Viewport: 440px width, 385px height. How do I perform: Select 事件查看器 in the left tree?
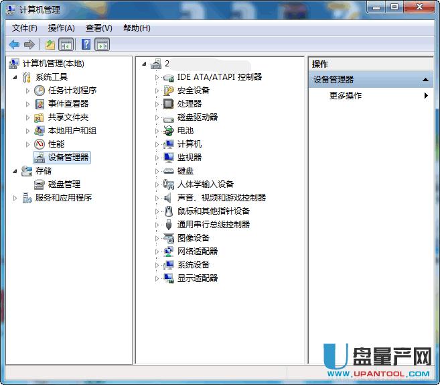pyautogui.click(x=68, y=104)
